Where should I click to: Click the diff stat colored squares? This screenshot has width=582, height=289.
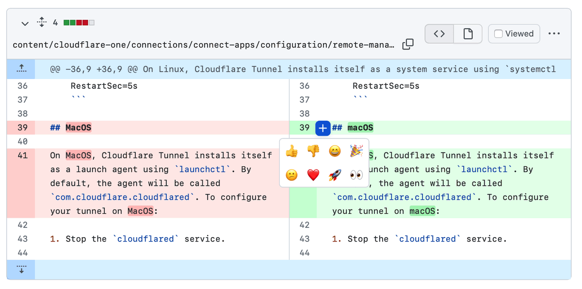79,23
